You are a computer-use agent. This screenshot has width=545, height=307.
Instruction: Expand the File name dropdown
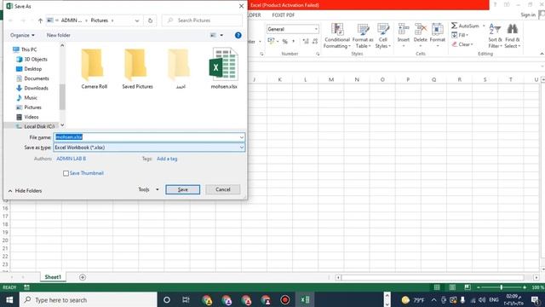242,137
